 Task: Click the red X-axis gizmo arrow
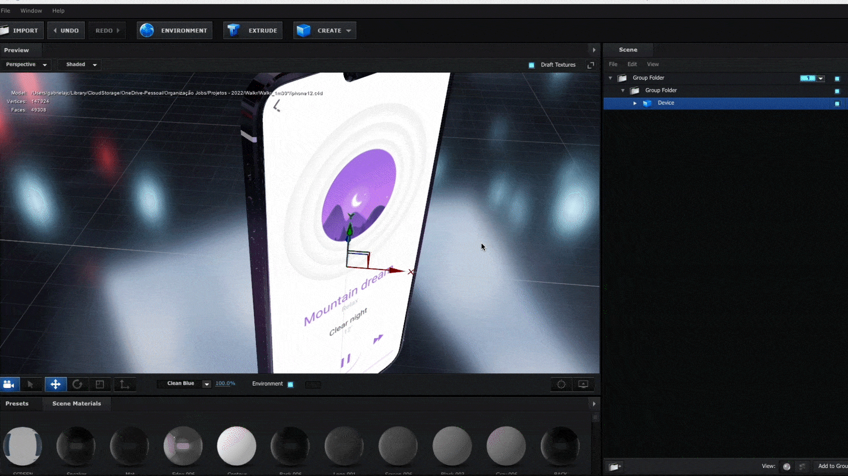tap(396, 270)
